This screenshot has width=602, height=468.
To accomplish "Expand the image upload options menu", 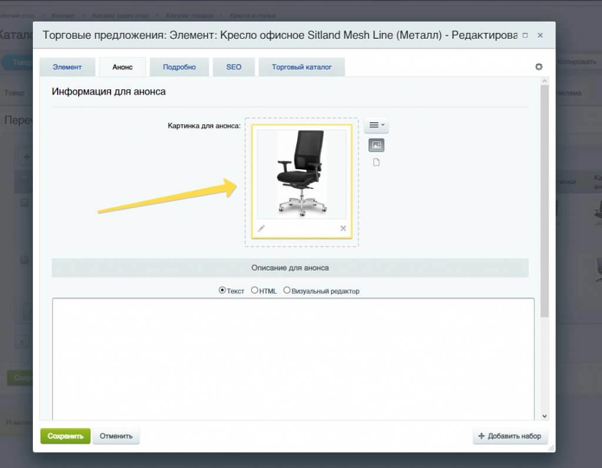I will point(376,125).
